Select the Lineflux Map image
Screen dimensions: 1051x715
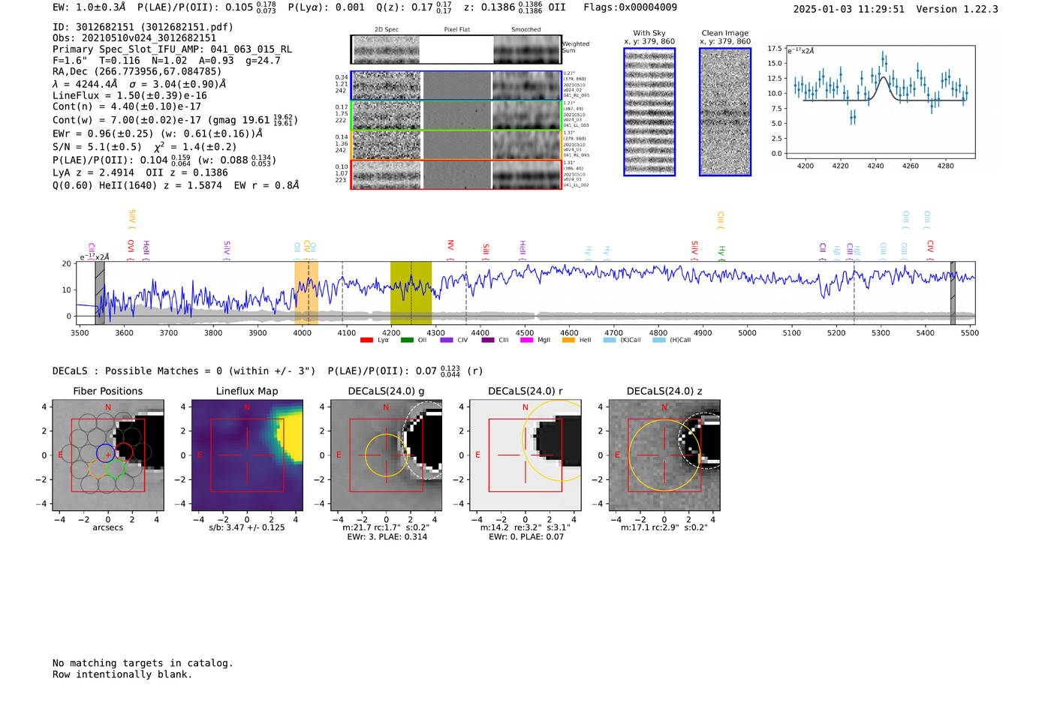(x=247, y=455)
